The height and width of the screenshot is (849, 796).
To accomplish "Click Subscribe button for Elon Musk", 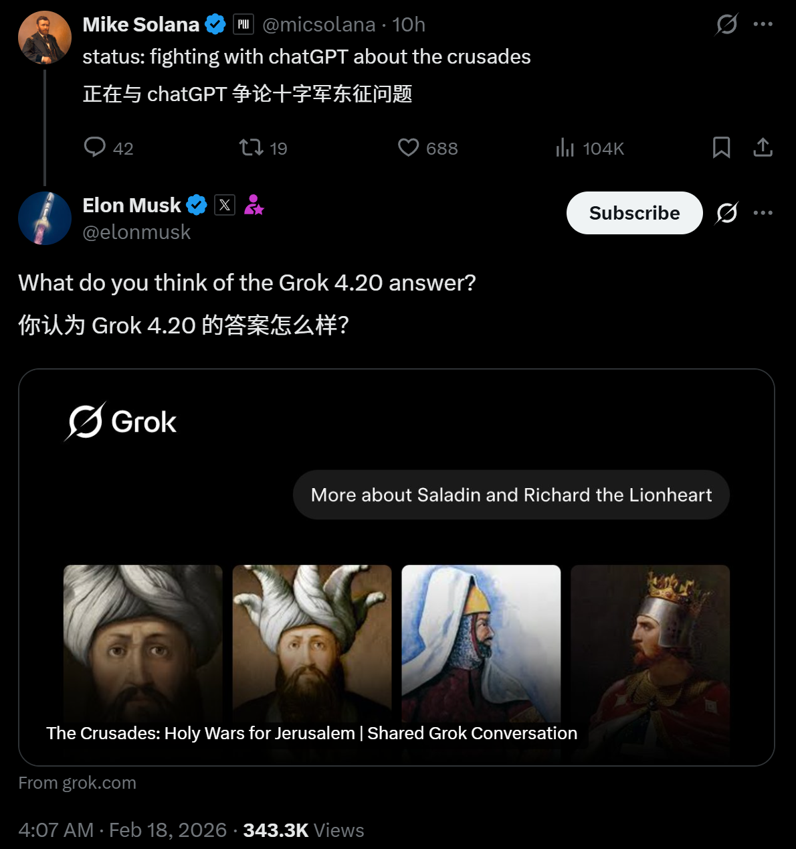I will [634, 213].
